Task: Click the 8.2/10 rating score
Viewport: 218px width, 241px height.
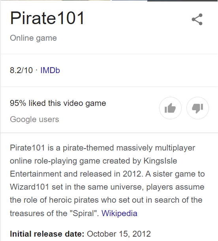Action: click(x=21, y=70)
